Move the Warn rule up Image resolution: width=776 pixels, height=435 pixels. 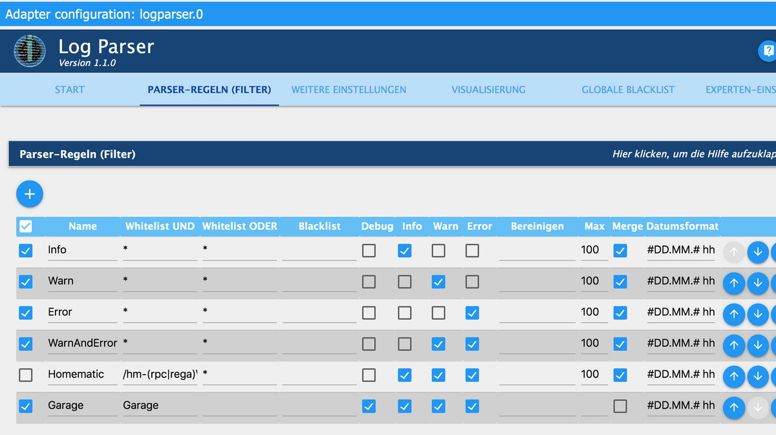(x=733, y=283)
